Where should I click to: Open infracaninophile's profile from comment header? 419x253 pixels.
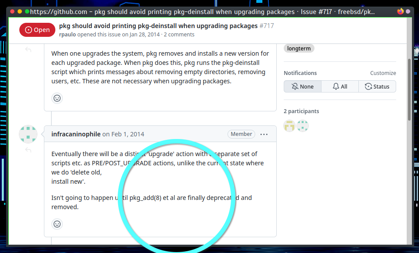coord(76,134)
